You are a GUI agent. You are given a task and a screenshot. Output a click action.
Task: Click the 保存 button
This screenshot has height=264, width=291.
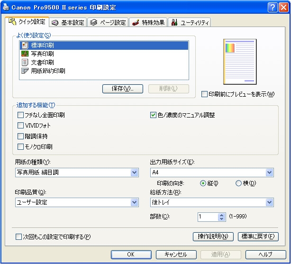click(x=123, y=89)
